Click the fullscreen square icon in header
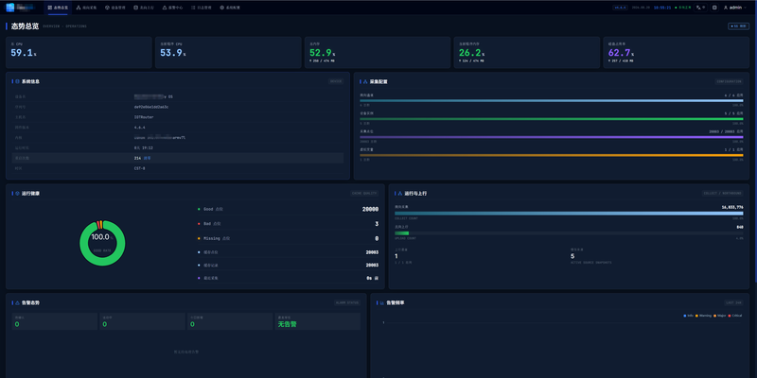The width and height of the screenshot is (757, 378). 714,8
